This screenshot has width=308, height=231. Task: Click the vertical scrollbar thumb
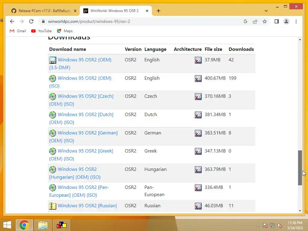click(300, 168)
